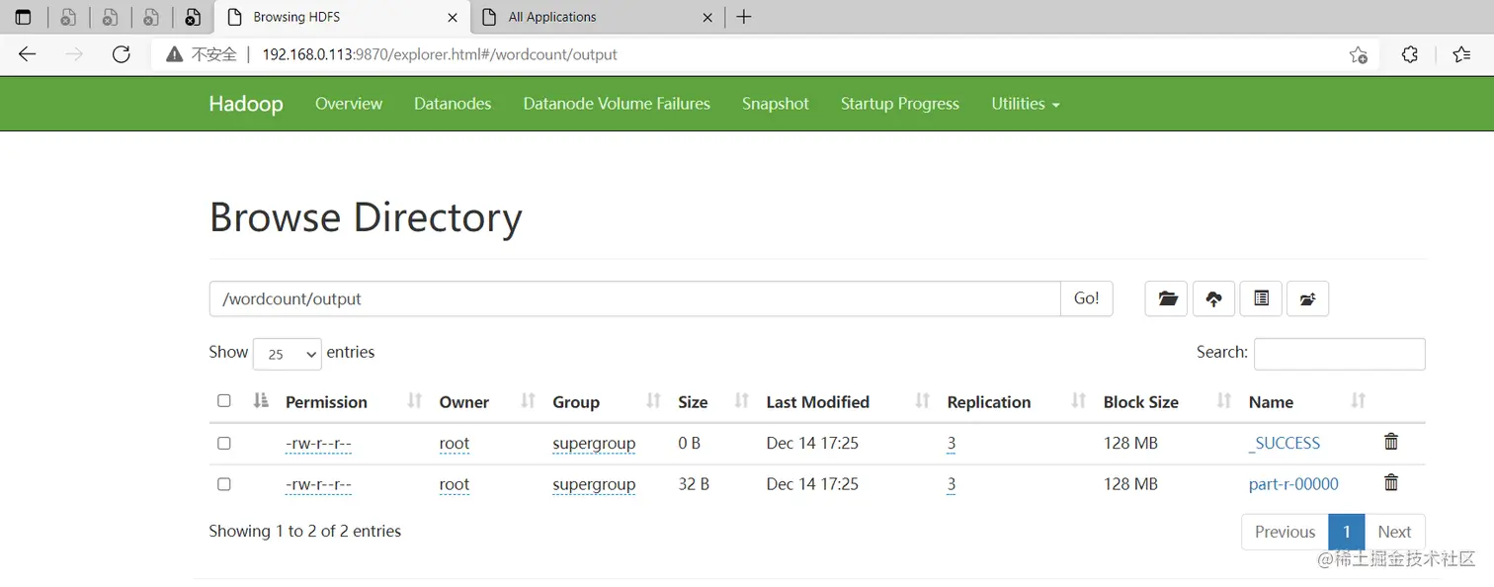Click permission -rw-r--r-- of part-r-00000 row

tap(318, 485)
